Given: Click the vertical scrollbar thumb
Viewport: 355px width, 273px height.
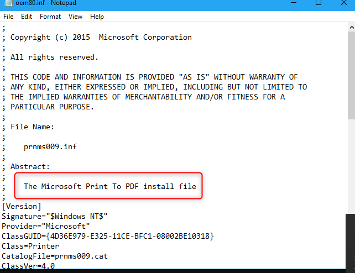Looking at the screenshot, I should 352,75.
